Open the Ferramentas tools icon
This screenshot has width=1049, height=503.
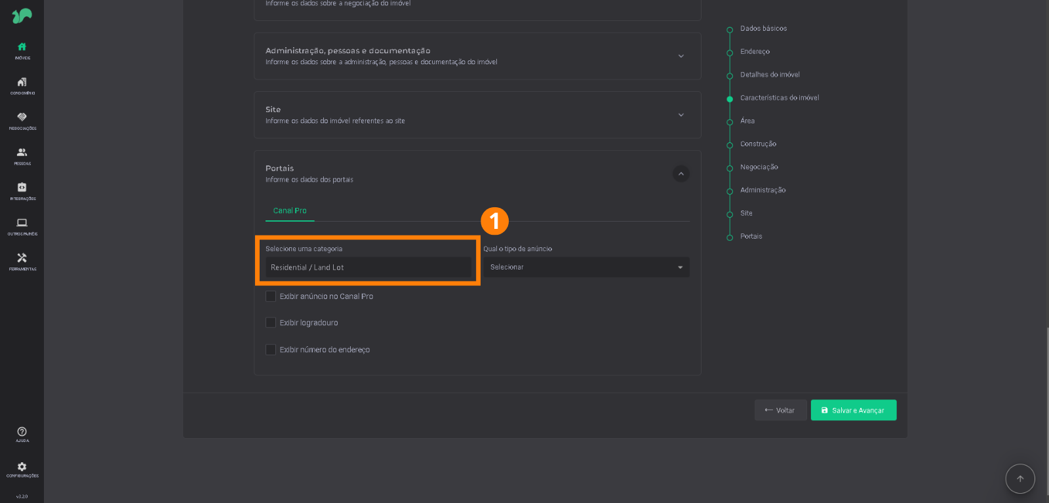(22, 261)
